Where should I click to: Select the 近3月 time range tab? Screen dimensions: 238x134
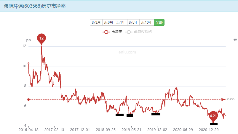click(96, 22)
